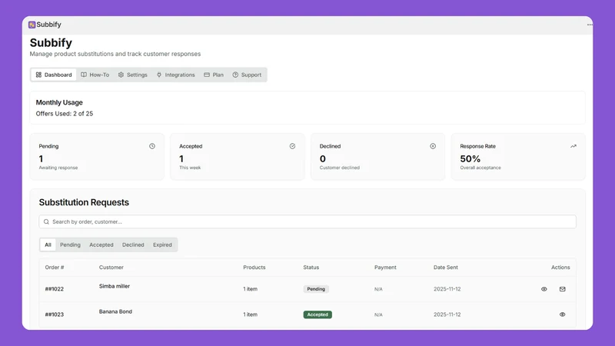Click the Actions column header

(x=560, y=268)
